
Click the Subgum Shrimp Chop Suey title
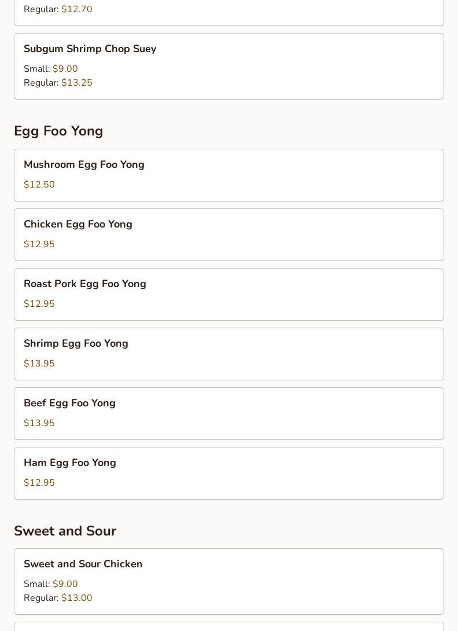pyautogui.click(x=90, y=49)
